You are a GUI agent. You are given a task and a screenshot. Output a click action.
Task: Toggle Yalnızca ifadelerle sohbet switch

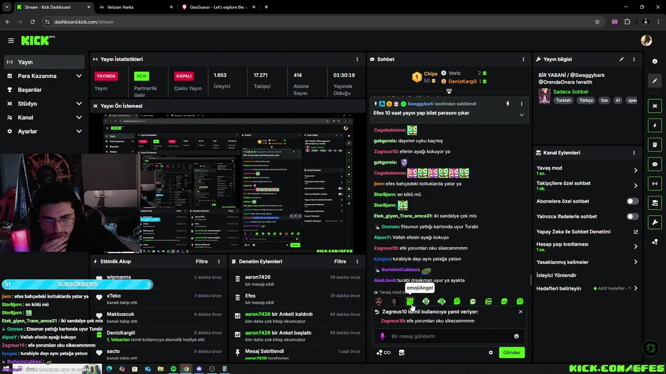(x=632, y=216)
